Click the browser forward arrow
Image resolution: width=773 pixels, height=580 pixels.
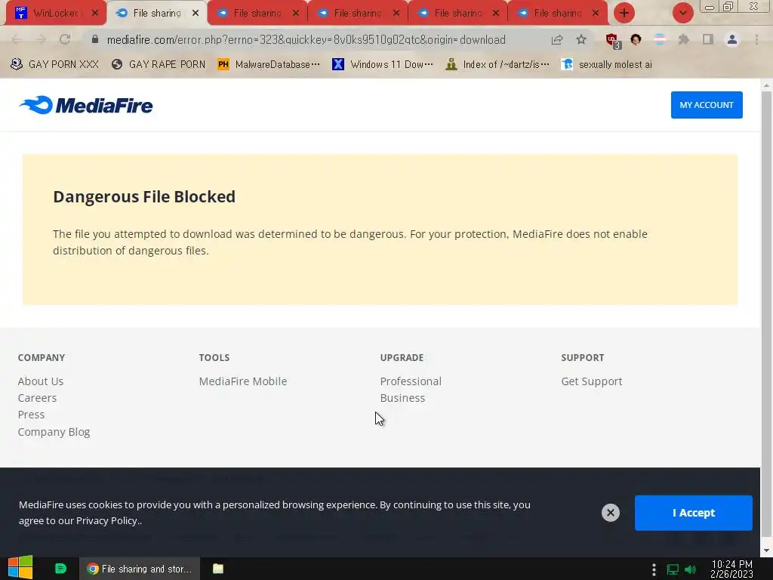tap(41, 39)
